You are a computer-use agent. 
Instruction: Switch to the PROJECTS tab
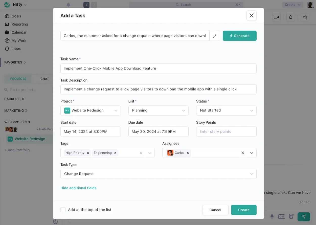18,79
